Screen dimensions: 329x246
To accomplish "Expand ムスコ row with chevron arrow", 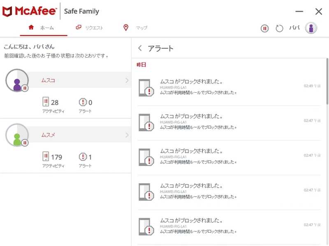I will click(127, 80).
